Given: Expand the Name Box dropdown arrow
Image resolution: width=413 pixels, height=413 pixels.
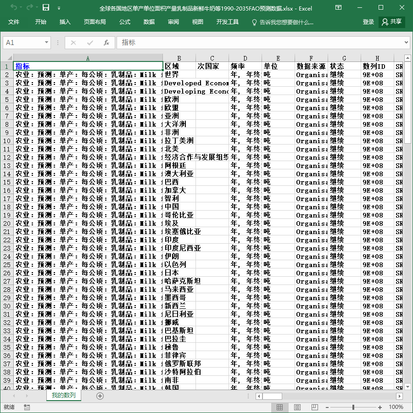Looking at the screenshot, I should (46, 42).
